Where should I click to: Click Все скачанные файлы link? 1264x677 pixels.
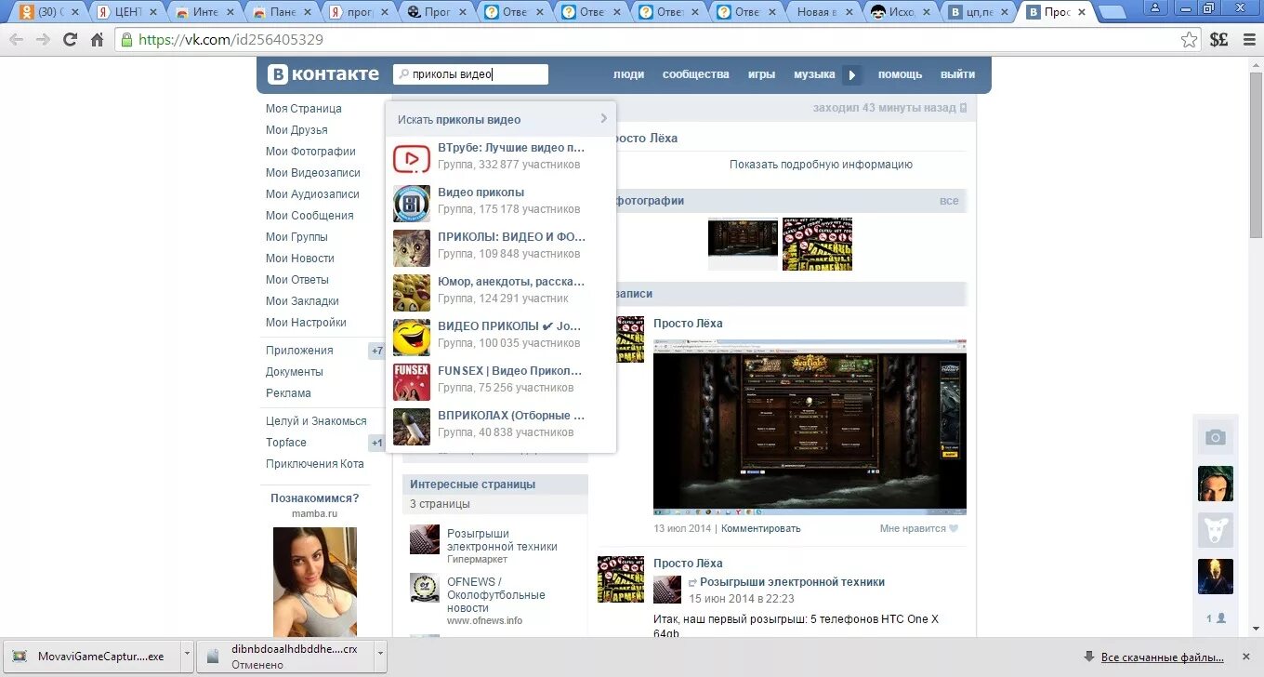point(1162,657)
